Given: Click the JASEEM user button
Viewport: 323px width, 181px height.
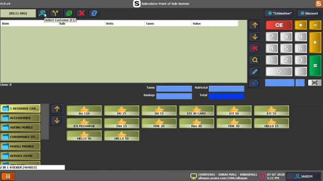Looking at the screenshot, I should [x=304, y=176].
